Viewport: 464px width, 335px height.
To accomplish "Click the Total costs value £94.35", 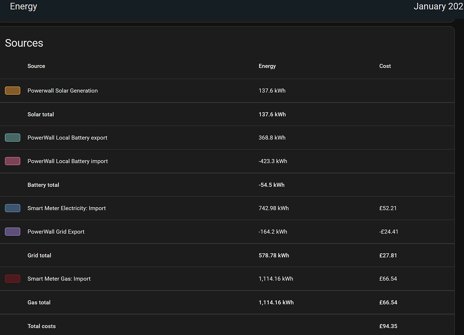I will pos(388,326).
